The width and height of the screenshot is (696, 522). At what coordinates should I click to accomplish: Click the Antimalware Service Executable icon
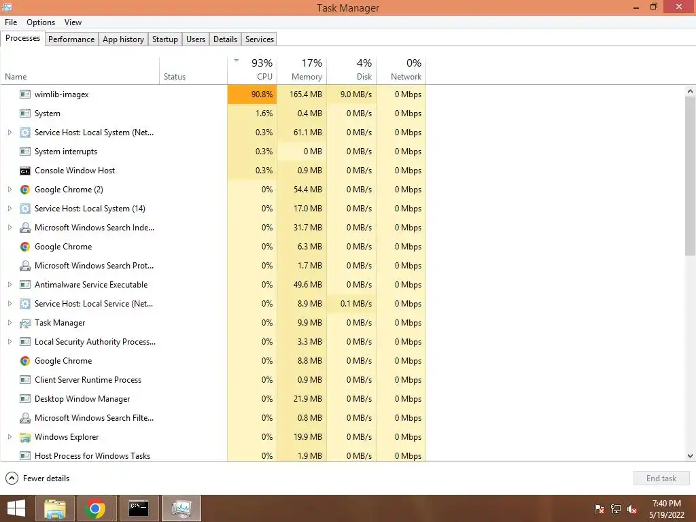coord(25,285)
